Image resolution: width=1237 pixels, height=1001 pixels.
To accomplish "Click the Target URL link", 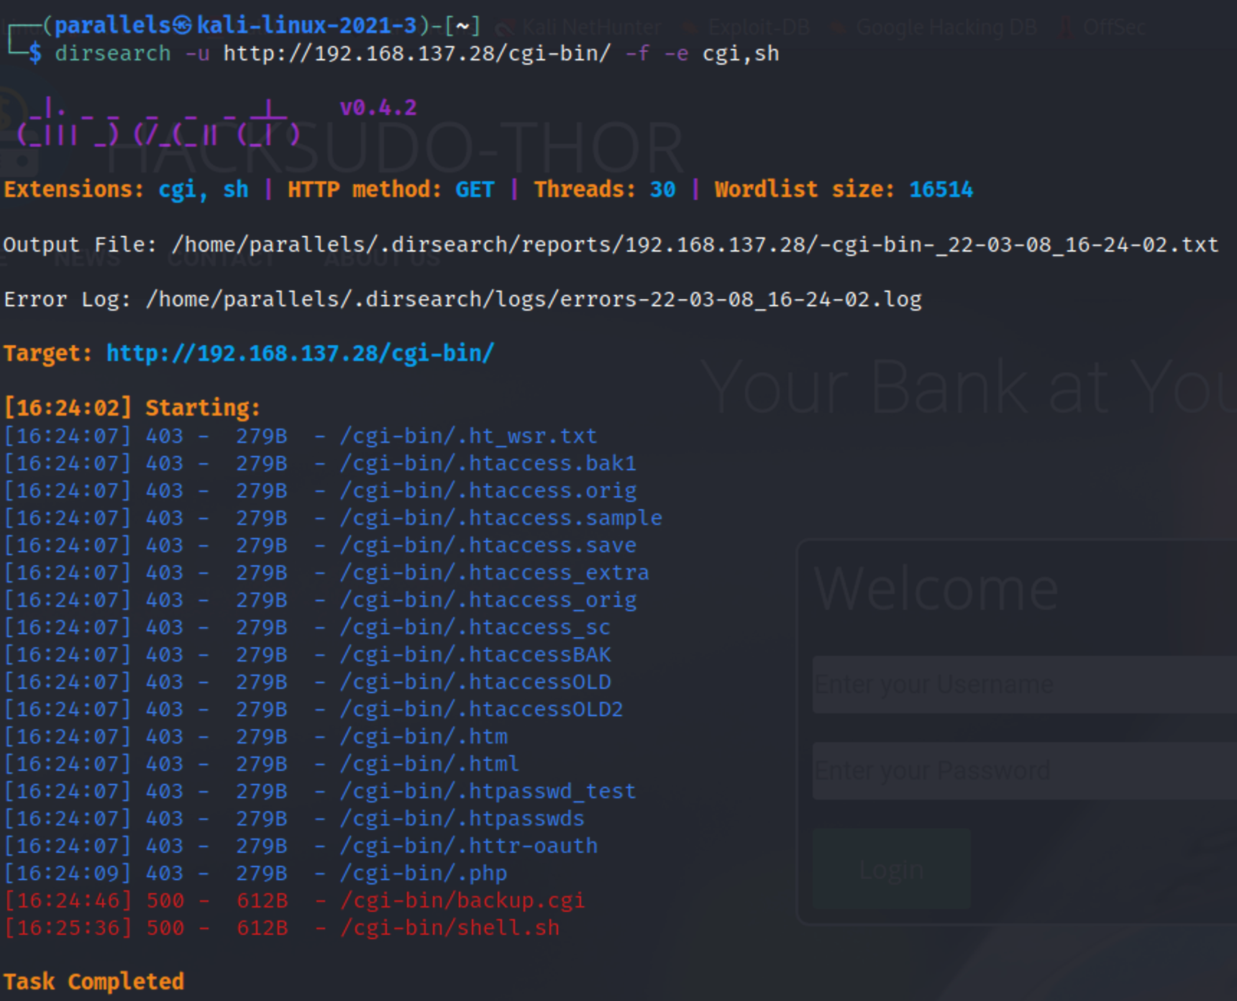I will click(300, 353).
